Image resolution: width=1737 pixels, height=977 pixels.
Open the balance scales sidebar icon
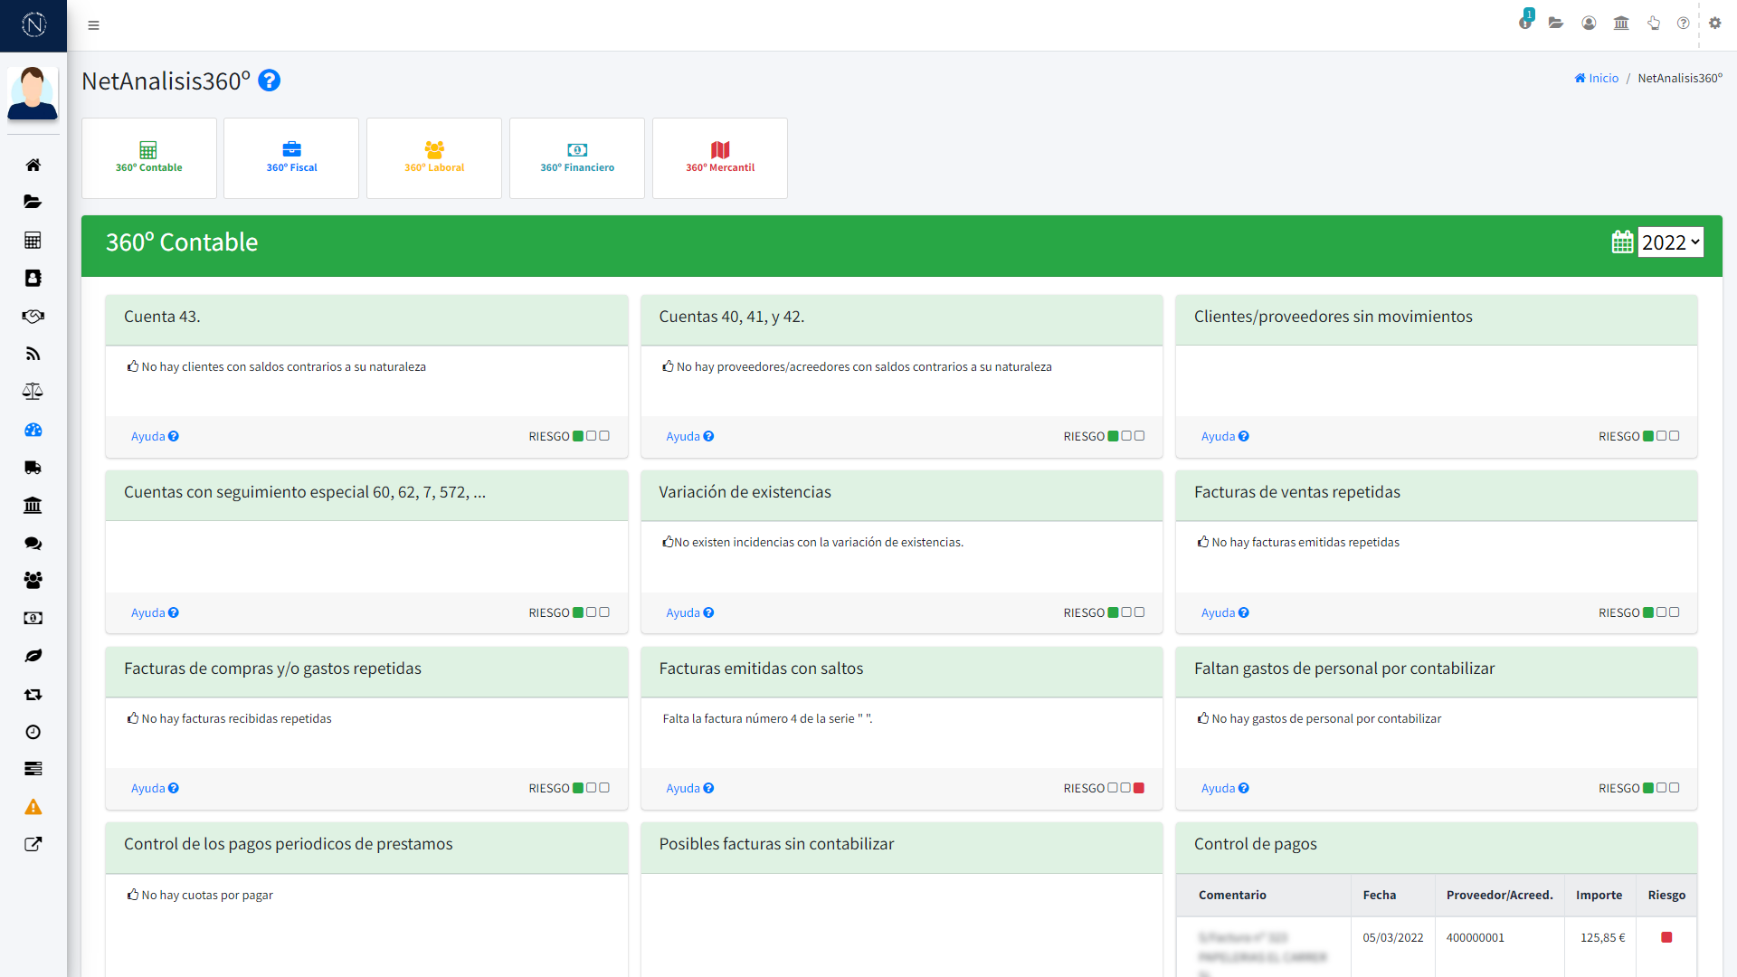(x=33, y=392)
